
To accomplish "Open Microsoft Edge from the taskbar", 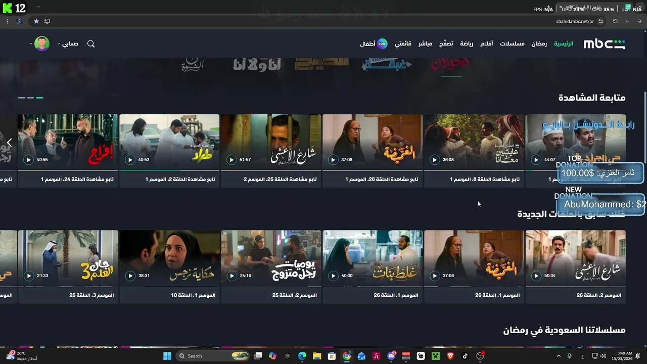I will click(302, 356).
